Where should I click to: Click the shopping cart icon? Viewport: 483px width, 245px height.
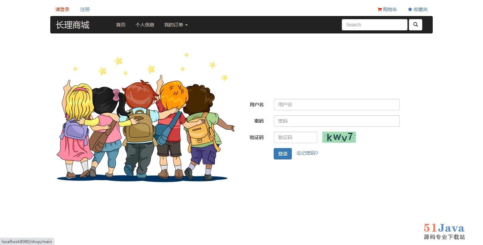pos(380,9)
